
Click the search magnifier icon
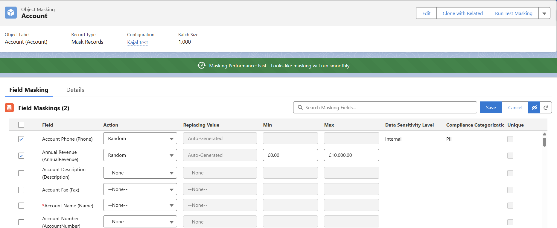click(300, 107)
